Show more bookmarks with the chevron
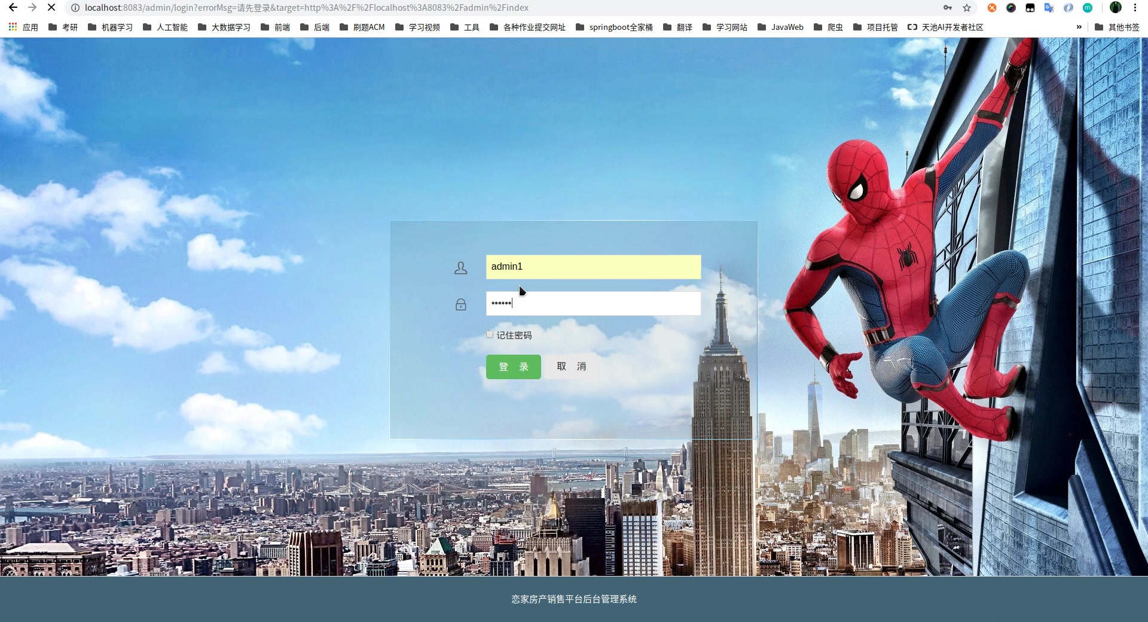The image size is (1148, 622). tap(1079, 27)
